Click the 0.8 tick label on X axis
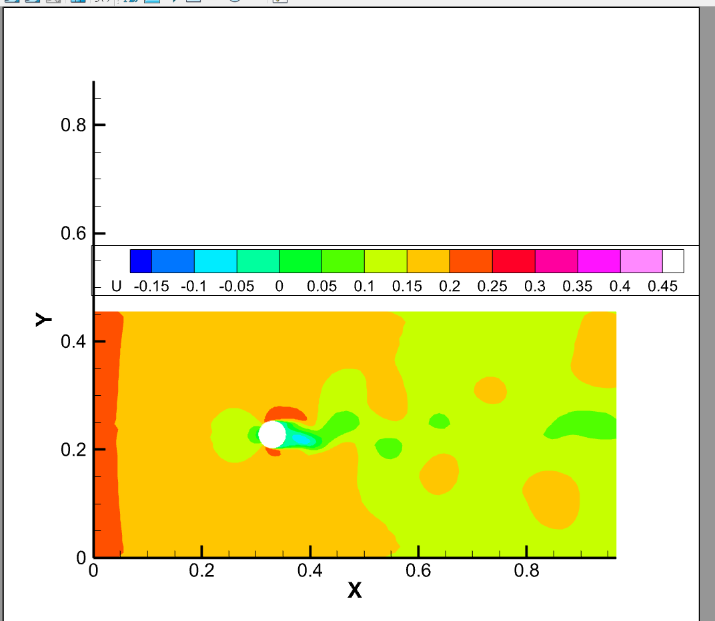The height and width of the screenshot is (621, 715). (x=527, y=570)
